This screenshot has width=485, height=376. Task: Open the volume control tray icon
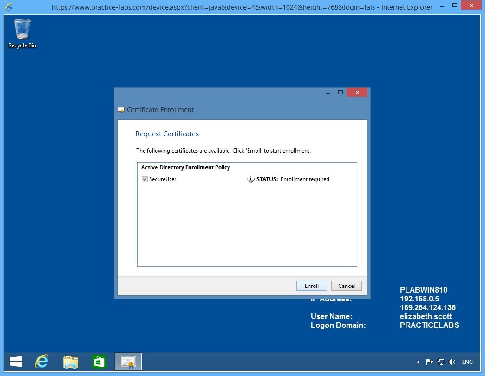click(452, 362)
